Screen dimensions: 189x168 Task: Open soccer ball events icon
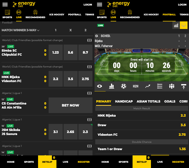click(x=123, y=86)
